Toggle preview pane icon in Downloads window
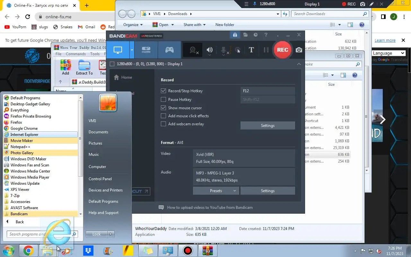Screen dimensions: 411x257 click(x=350, y=25)
